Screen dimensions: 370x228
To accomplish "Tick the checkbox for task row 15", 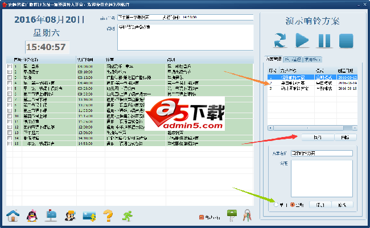I will pyautogui.click(x=10, y=144).
